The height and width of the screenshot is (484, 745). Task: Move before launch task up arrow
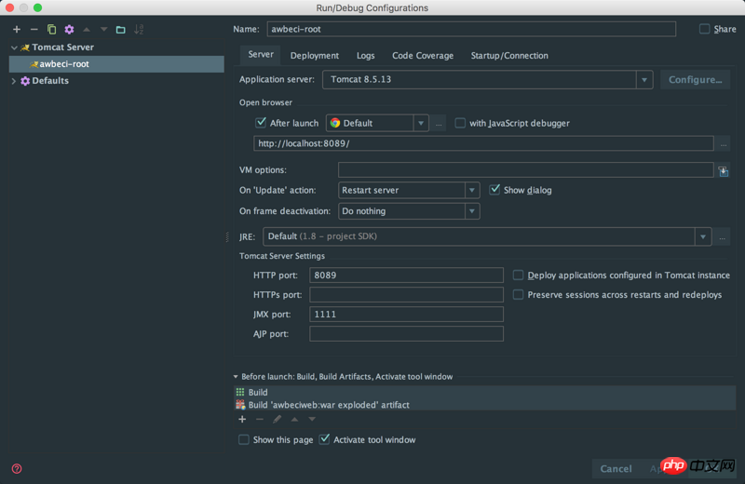click(x=294, y=420)
